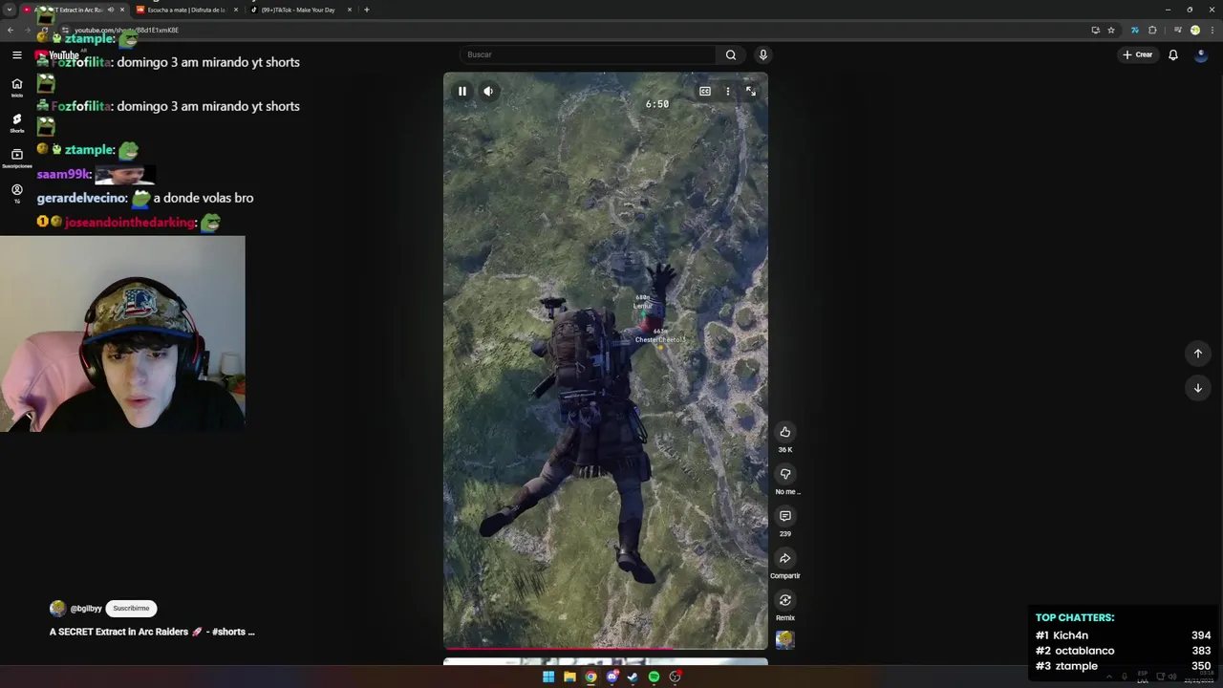The image size is (1223, 688).
Task: Open the Tú (You) page in the sidebar
Action: click(17, 193)
